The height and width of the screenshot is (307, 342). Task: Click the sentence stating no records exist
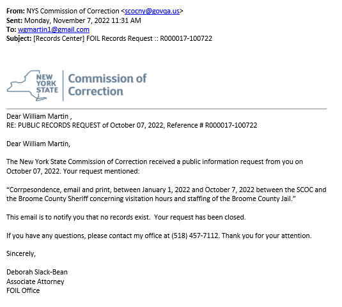tap(126, 217)
